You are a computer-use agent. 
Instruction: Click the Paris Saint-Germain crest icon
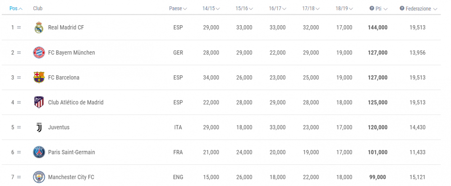pyautogui.click(x=39, y=152)
